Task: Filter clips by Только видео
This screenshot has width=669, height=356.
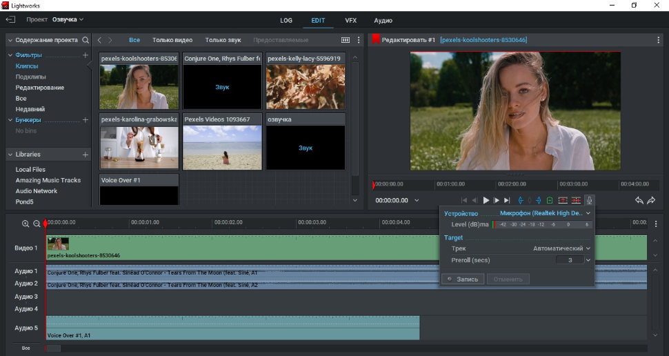Action: click(x=172, y=40)
